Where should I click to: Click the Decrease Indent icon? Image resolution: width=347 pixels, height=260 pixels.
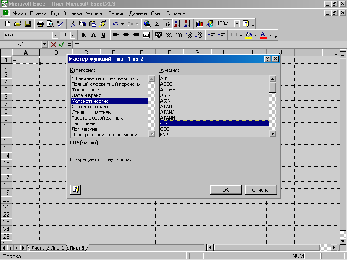pyautogui.click(x=211, y=35)
